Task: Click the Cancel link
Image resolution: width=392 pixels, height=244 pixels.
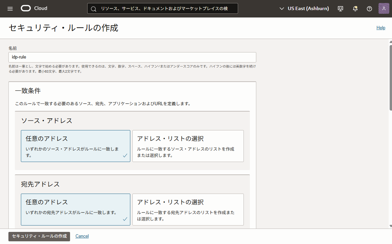Action: click(x=82, y=236)
